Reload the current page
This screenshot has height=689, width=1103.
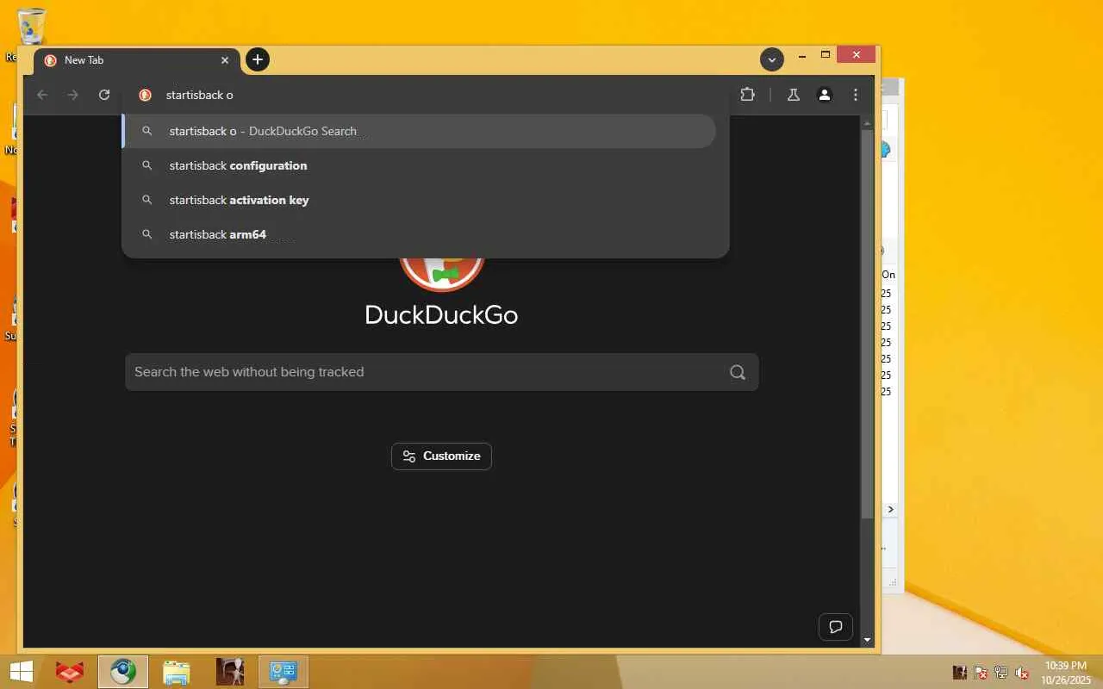coord(104,95)
